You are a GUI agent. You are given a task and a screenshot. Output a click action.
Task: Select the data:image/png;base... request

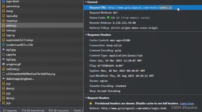[x=42, y=79]
